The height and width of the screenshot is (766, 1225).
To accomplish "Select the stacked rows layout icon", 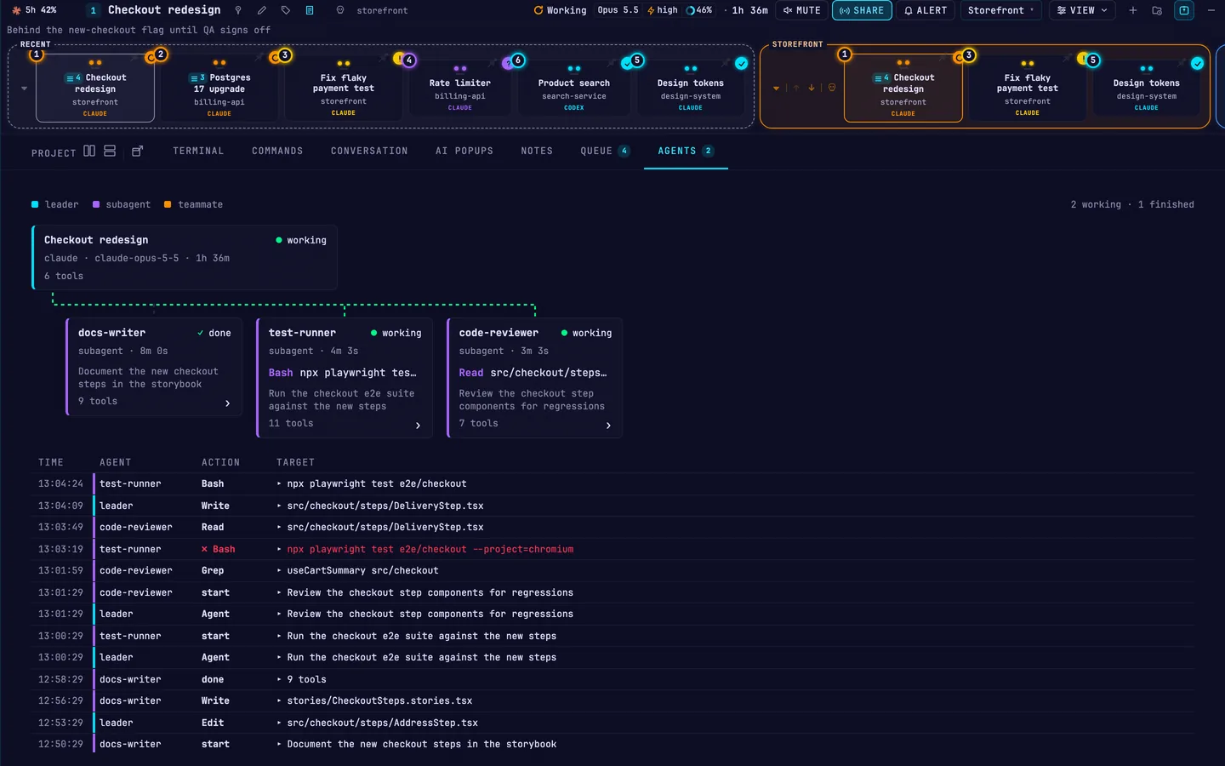I will 110,151.
